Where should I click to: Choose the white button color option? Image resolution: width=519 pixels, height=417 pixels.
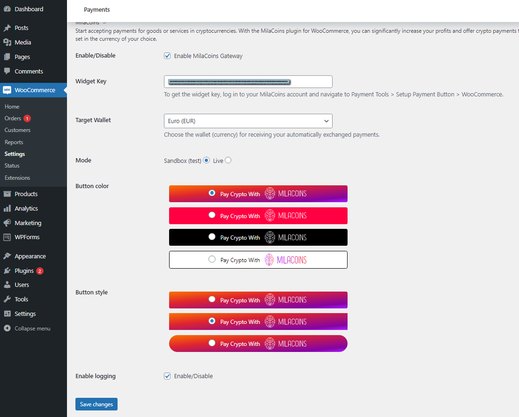(x=212, y=259)
